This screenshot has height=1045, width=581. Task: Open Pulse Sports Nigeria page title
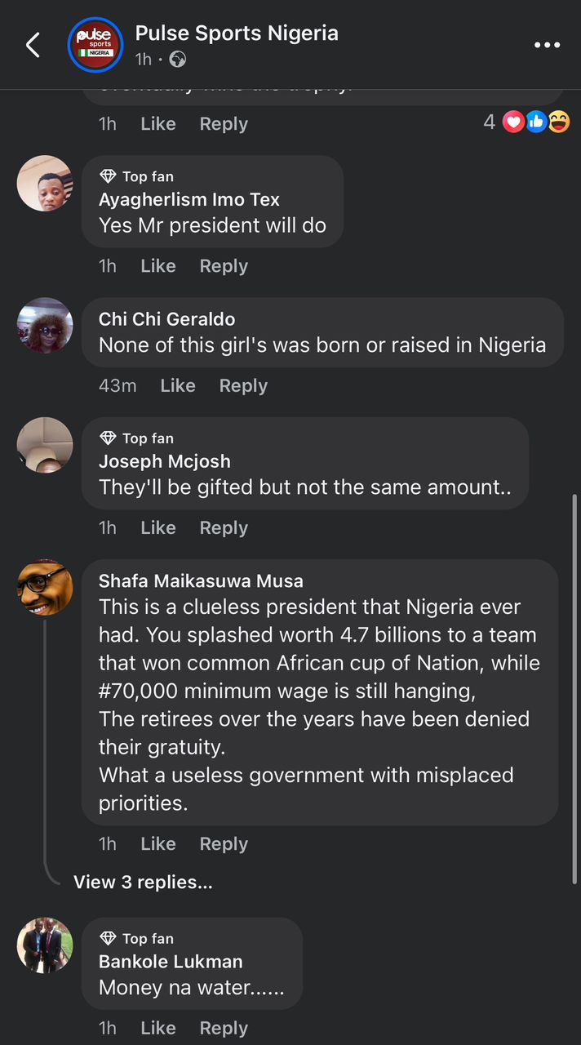click(x=237, y=33)
